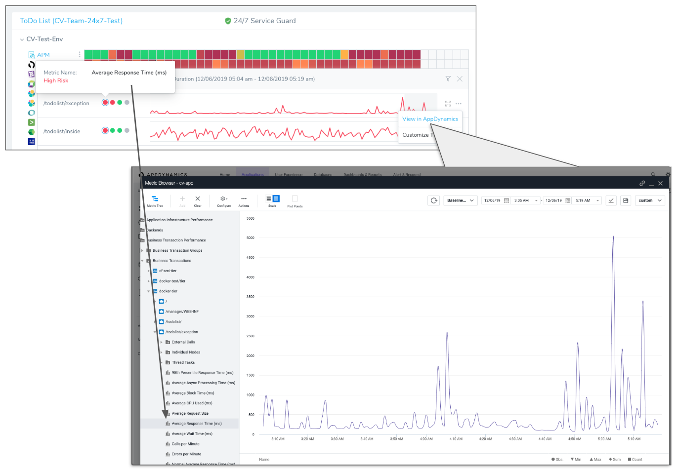Image resolution: width=677 pixels, height=471 pixels.
Task: Open the Baseline dropdown
Action: [461, 200]
